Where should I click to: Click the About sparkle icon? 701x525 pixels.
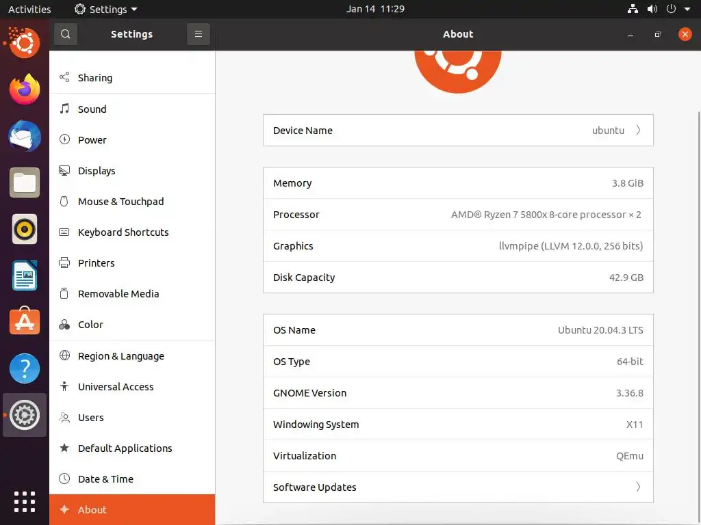point(64,509)
